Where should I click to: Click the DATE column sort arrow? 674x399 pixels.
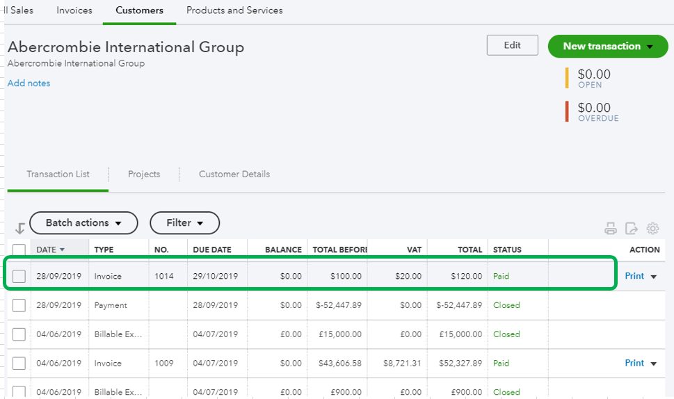(x=62, y=250)
